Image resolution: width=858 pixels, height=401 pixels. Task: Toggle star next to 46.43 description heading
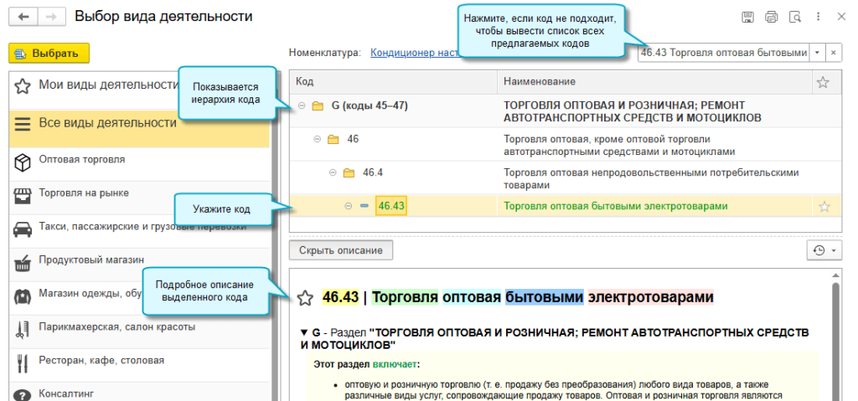point(306,298)
